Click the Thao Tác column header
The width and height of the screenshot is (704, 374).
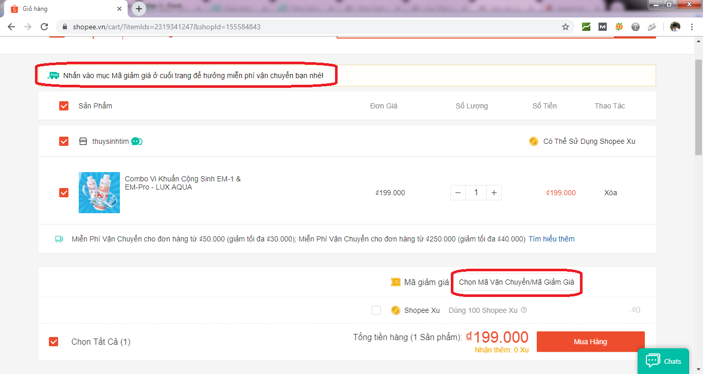point(610,106)
